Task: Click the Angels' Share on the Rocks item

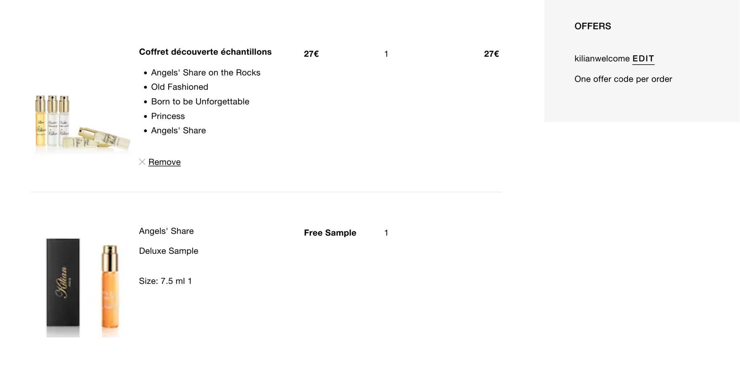Action: [x=206, y=73]
